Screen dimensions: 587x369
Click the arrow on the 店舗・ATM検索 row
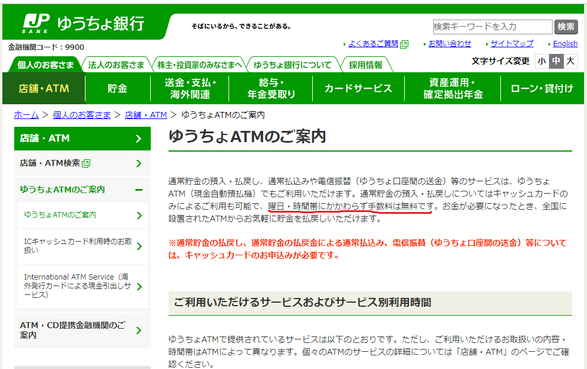point(139,163)
